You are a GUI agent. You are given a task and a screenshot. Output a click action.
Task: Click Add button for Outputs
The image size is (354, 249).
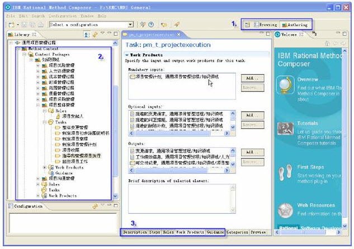pos(253,151)
